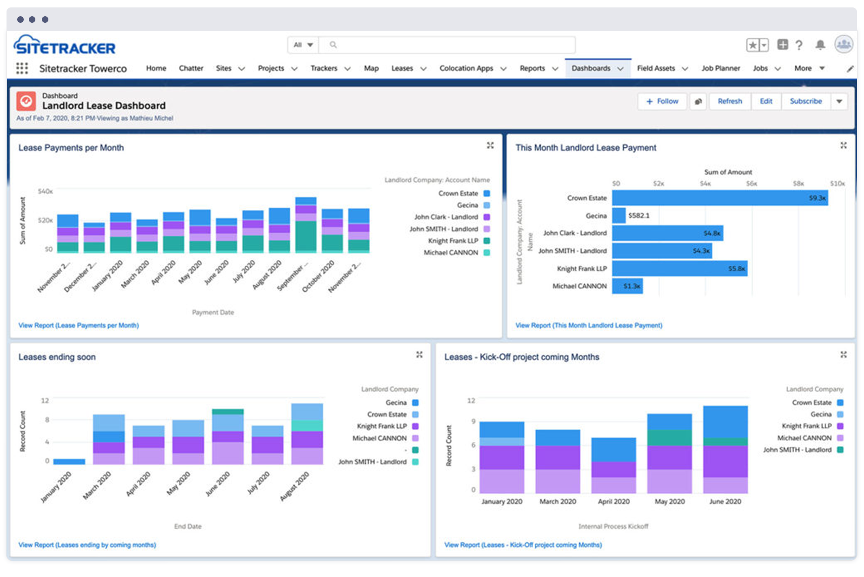Expand the Field Assets menu chevron
The image size is (864, 577).
pyautogui.click(x=685, y=69)
